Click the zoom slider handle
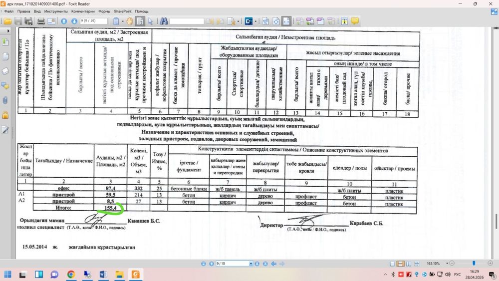499x281 pixels. coord(474,263)
